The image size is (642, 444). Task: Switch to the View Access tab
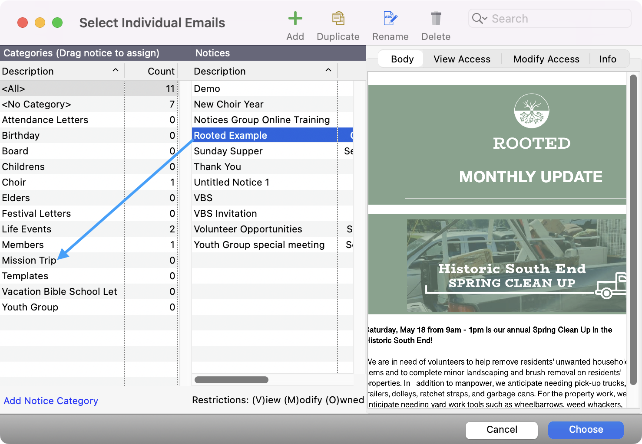tap(462, 59)
